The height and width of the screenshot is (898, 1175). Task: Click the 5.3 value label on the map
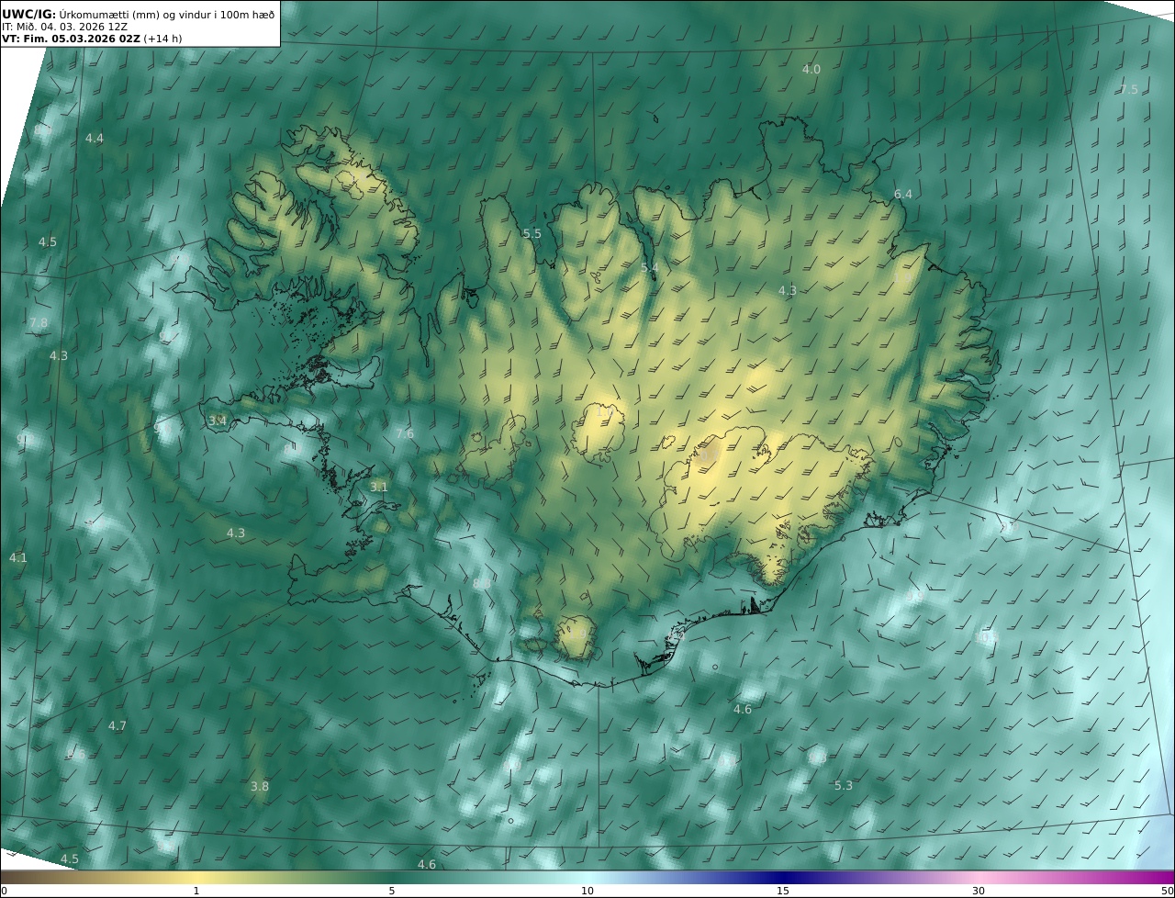[844, 785]
